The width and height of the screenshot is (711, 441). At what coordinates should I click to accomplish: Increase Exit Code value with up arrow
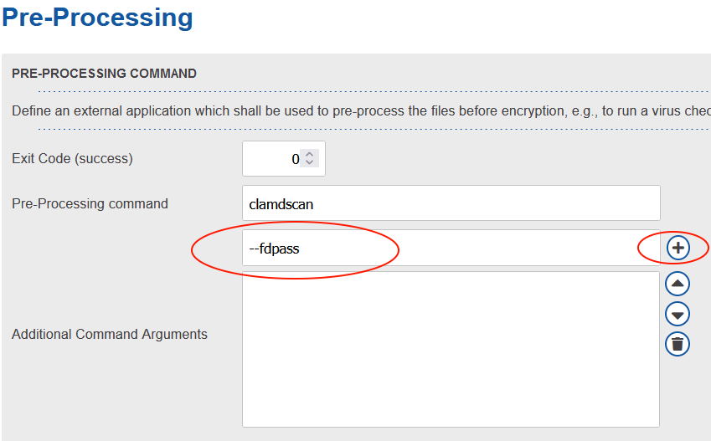click(x=309, y=155)
